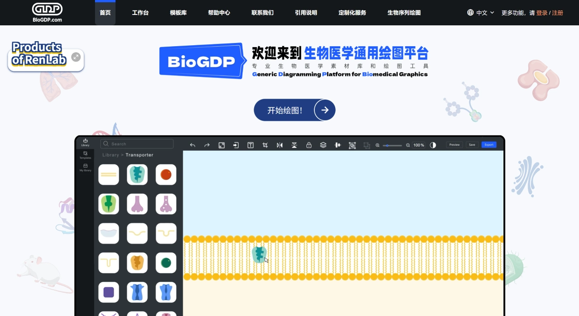Viewport: 579px width, 316px height.
Task: Click the group objects icon
Action: (x=352, y=145)
